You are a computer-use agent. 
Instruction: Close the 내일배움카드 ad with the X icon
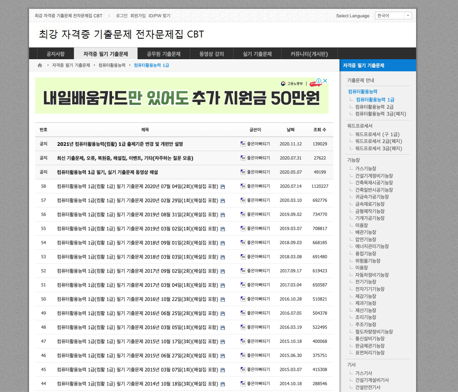click(325, 81)
